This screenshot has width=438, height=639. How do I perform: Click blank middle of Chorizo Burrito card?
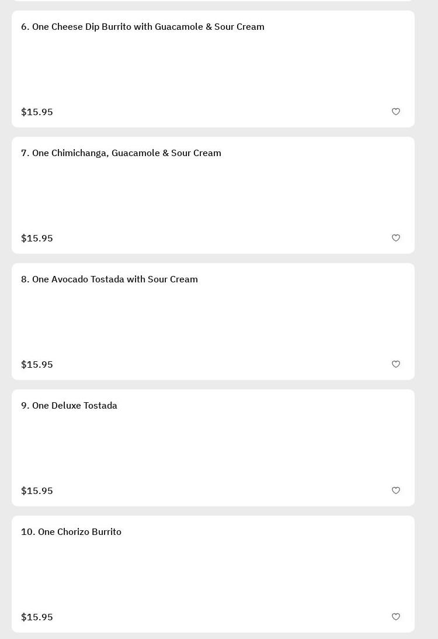(213, 574)
